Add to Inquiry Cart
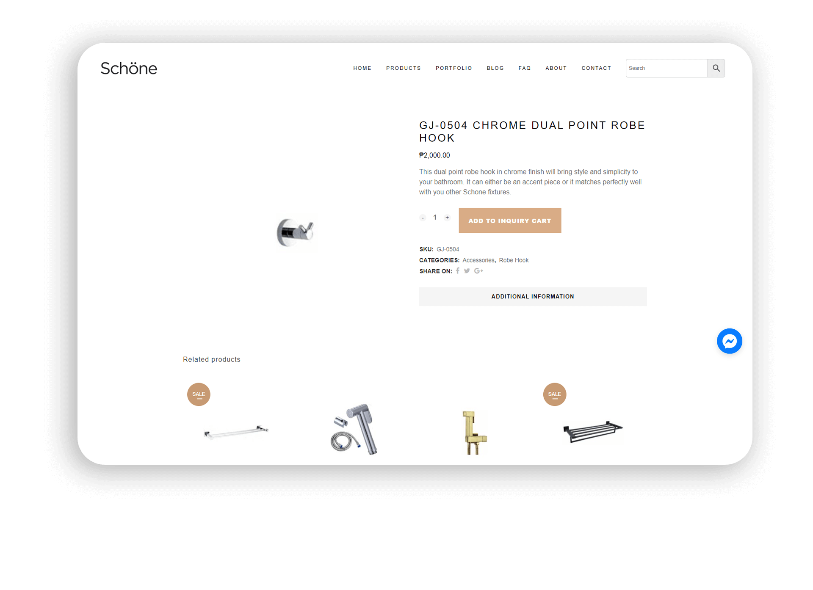Viewport: 813px width, 590px height. pyautogui.click(x=510, y=221)
